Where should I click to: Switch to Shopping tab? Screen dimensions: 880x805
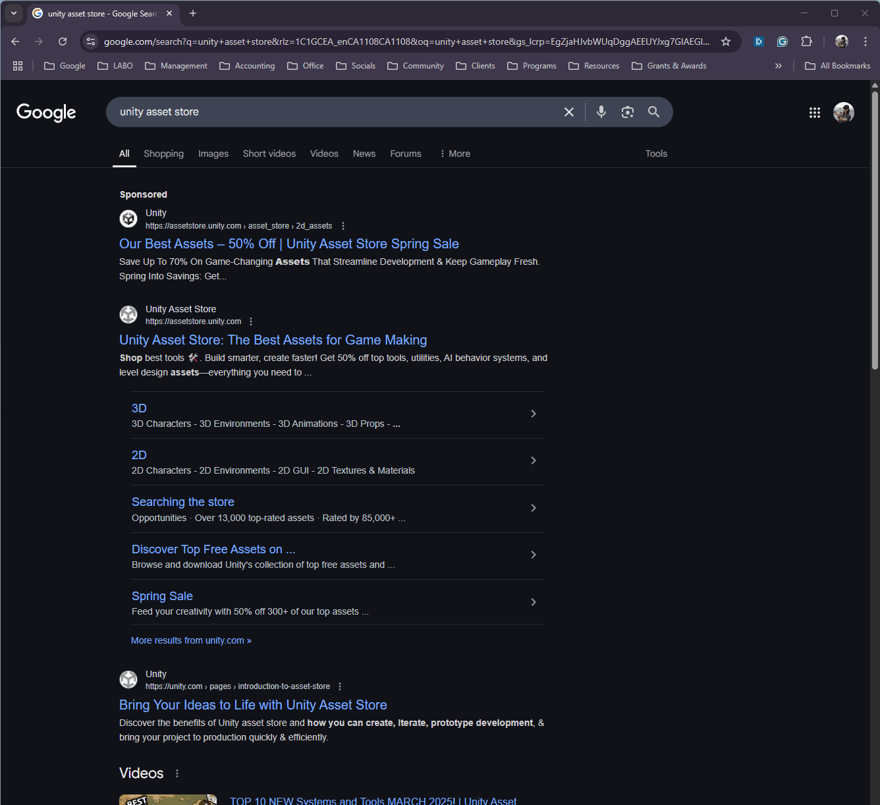pos(163,153)
